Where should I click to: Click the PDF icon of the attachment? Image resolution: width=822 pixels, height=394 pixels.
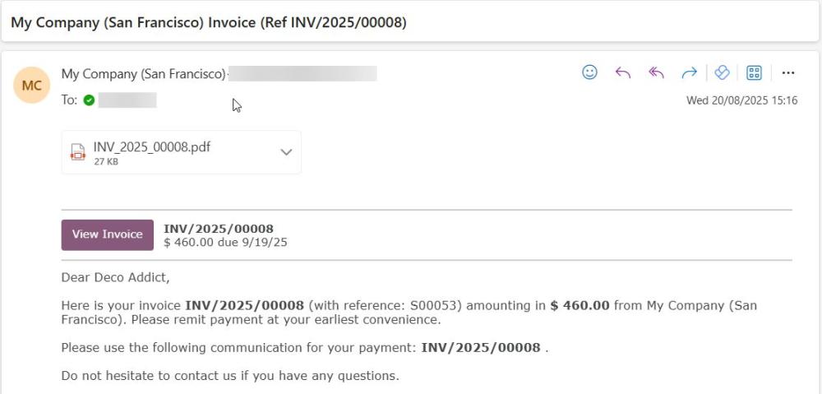pyautogui.click(x=77, y=152)
